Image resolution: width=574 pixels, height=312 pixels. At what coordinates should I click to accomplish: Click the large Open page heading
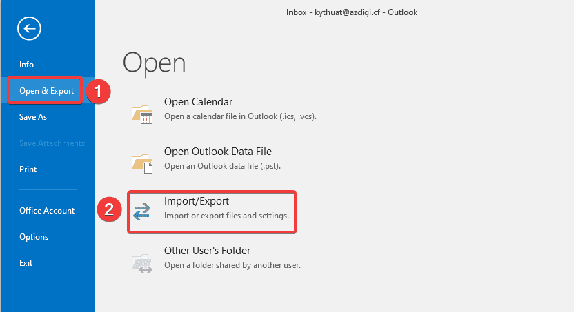pos(154,63)
